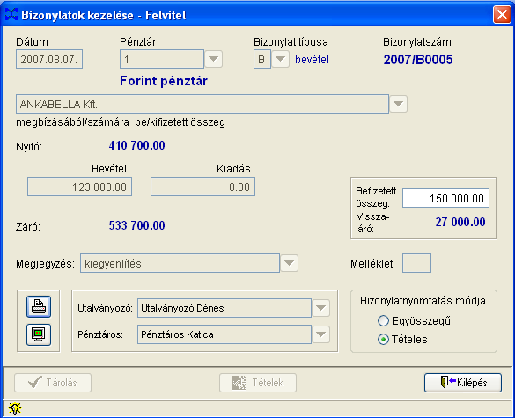515x418 pixels.
Task: Click the empty Melléklet field
Action: (416, 263)
